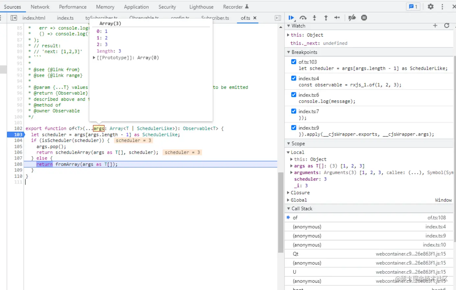
Task: Resume script execution
Action: tap(291, 18)
